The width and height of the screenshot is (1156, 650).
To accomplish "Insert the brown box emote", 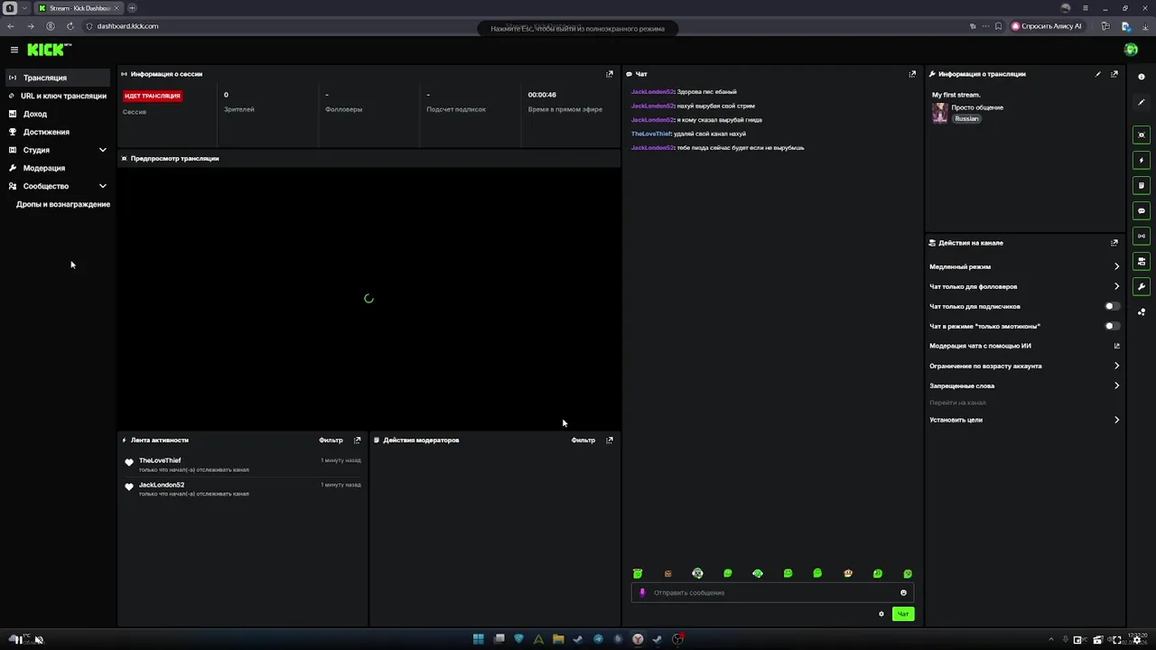I will click(x=667, y=573).
